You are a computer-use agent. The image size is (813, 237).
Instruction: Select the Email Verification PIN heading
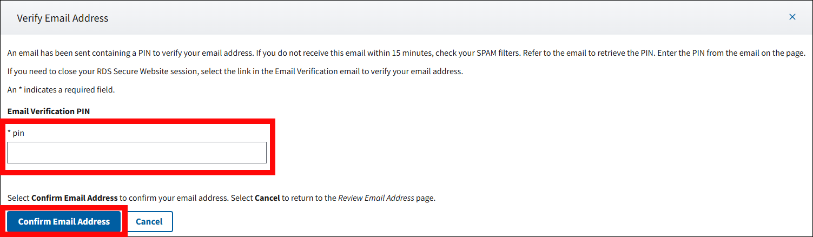(49, 111)
